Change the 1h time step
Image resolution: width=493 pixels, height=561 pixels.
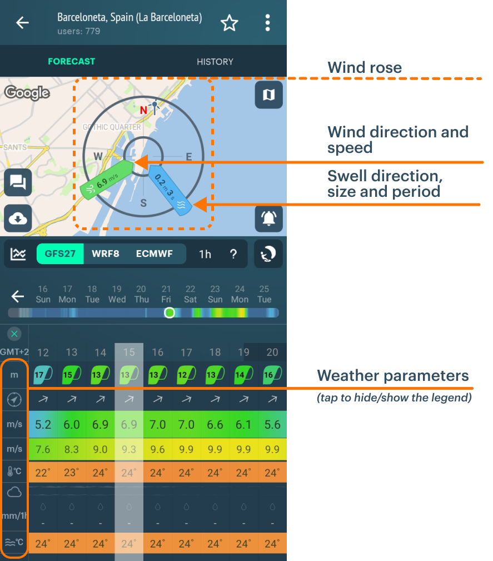pos(205,254)
